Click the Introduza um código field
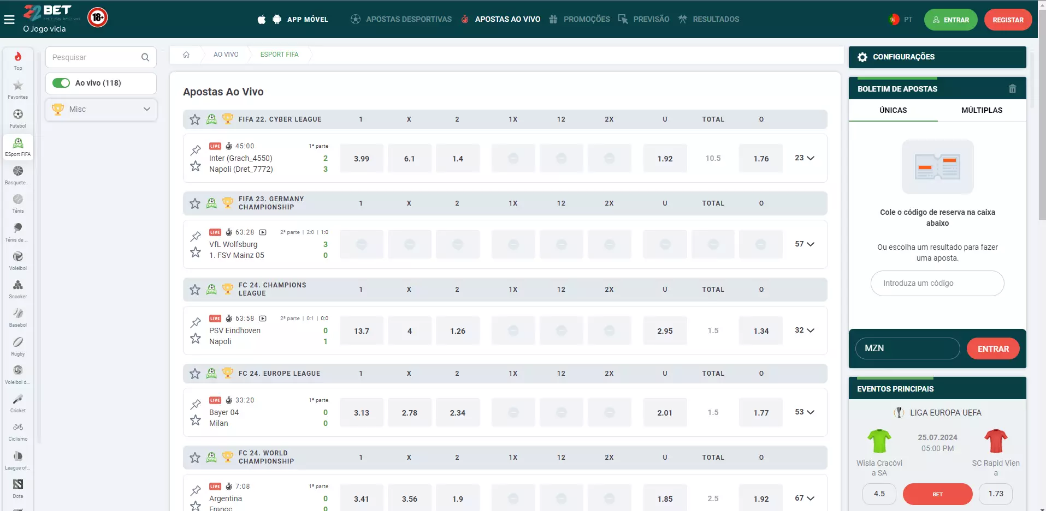This screenshot has height=511, width=1046. coord(937,284)
